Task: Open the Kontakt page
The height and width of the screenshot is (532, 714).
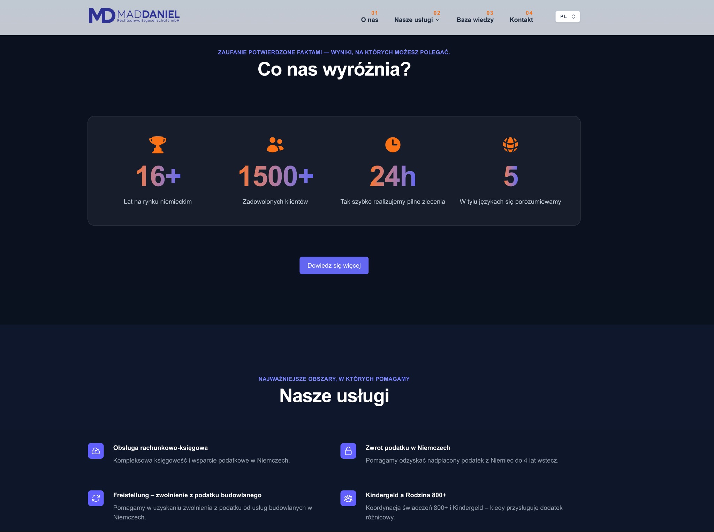Action: tap(521, 20)
